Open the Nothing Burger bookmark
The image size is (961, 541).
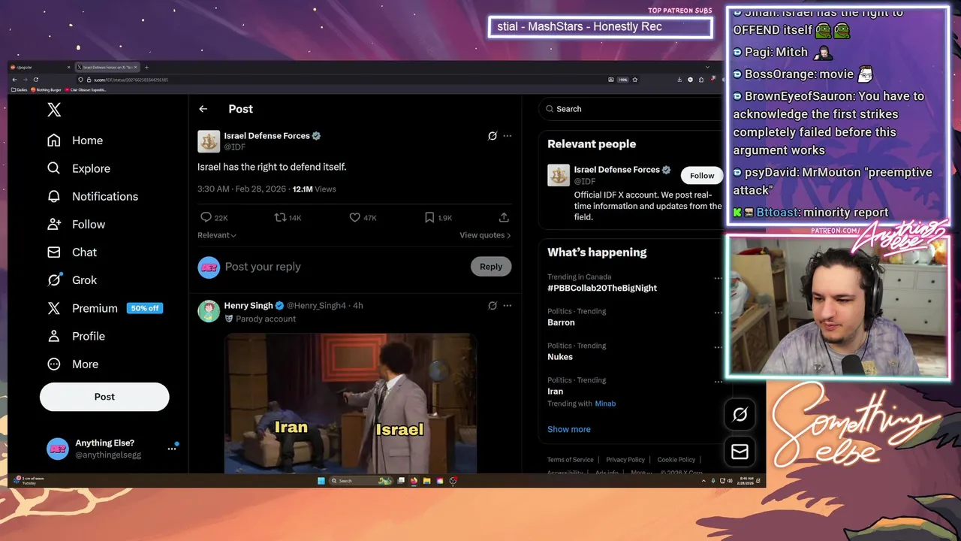pyautogui.click(x=47, y=90)
